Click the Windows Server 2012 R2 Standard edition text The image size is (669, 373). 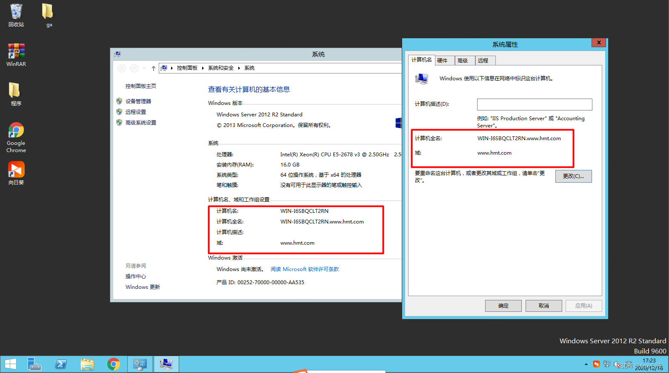pos(260,114)
